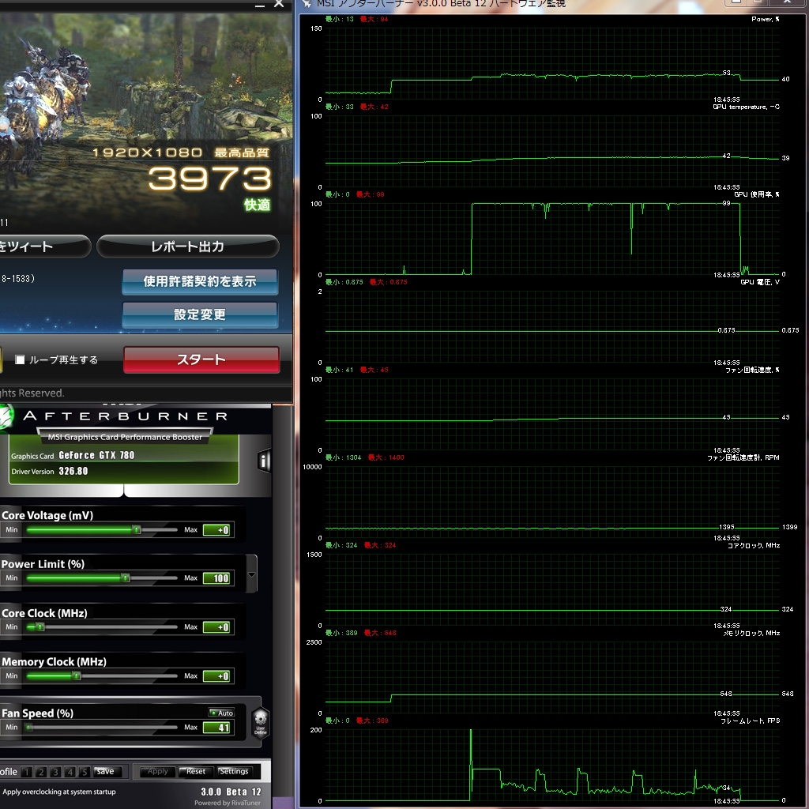Click the メモリクロック MHz graph label
The image size is (809, 809).
[751, 633]
